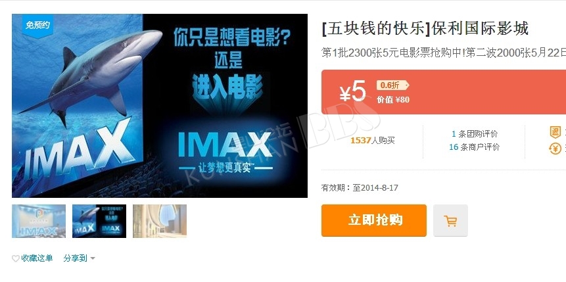
Task: Click the 有效期 至2014-8-17 validity text
Action: point(360,188)
